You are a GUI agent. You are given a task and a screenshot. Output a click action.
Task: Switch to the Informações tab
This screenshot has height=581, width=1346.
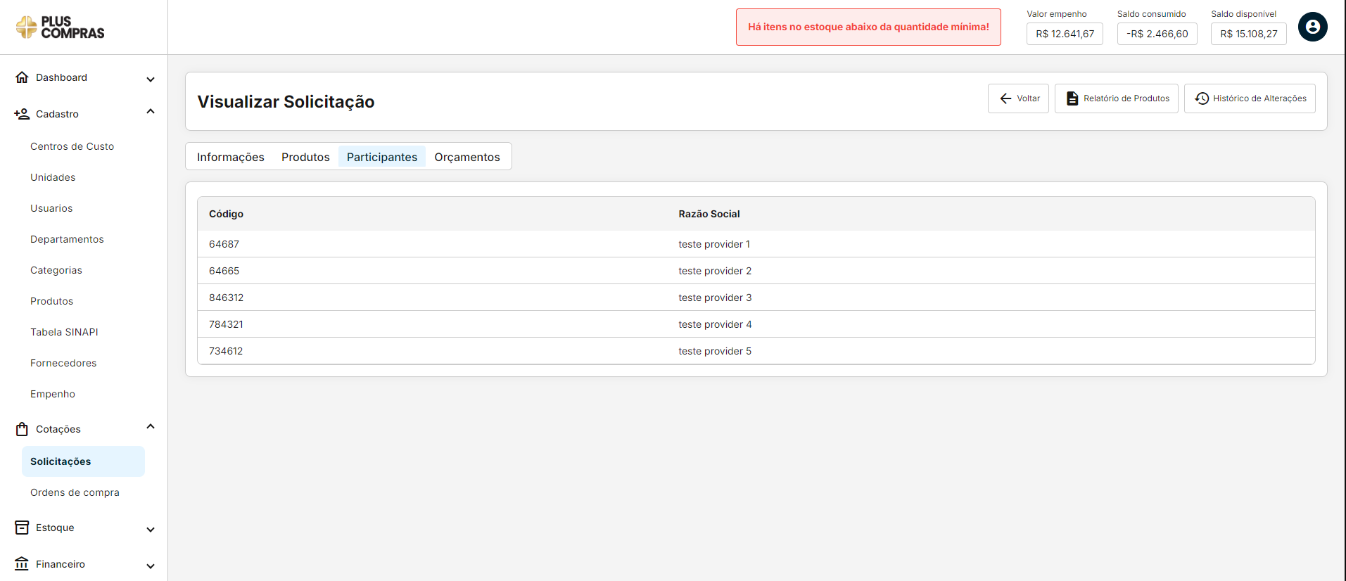230,157
